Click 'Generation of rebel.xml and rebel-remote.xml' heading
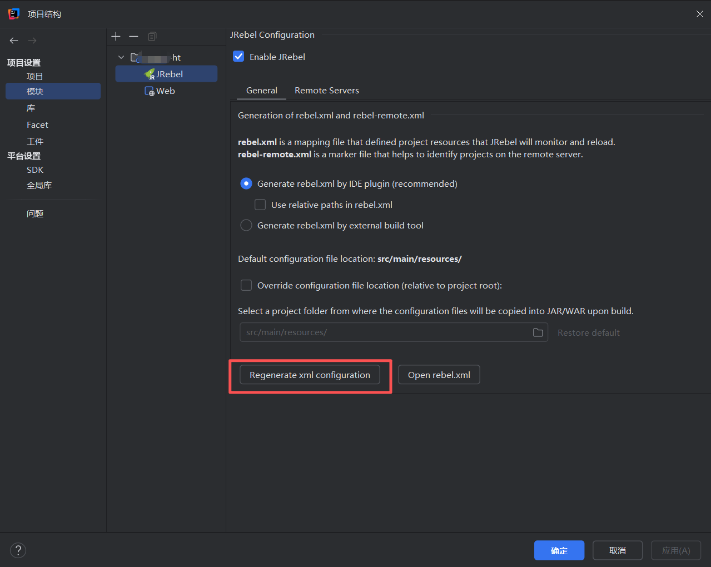 click(x=331, y=115)
